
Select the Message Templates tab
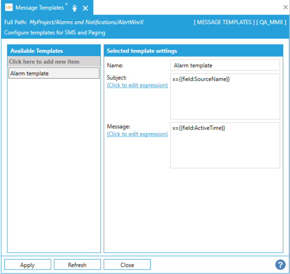pyautogui.click(x=40, y=8)
